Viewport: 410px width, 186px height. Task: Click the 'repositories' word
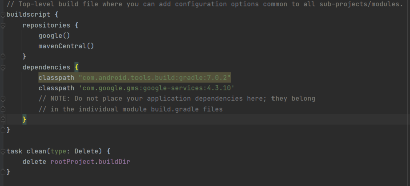[x=46, y=25]
